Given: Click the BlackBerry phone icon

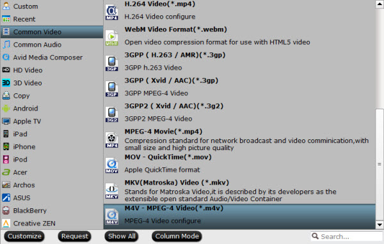Looking at the screenshot, I should point(6,210).
